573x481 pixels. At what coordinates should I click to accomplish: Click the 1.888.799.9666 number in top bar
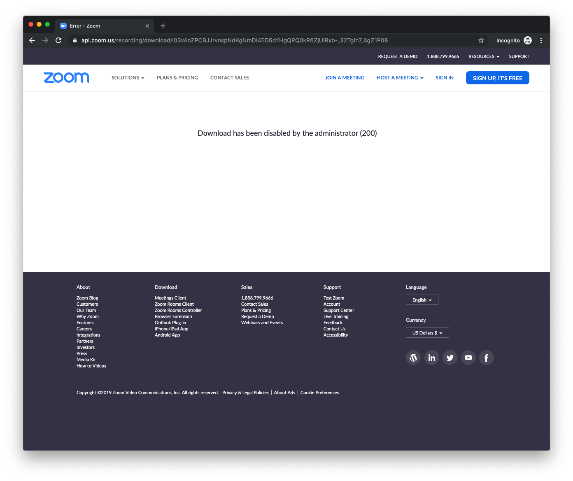443,56
